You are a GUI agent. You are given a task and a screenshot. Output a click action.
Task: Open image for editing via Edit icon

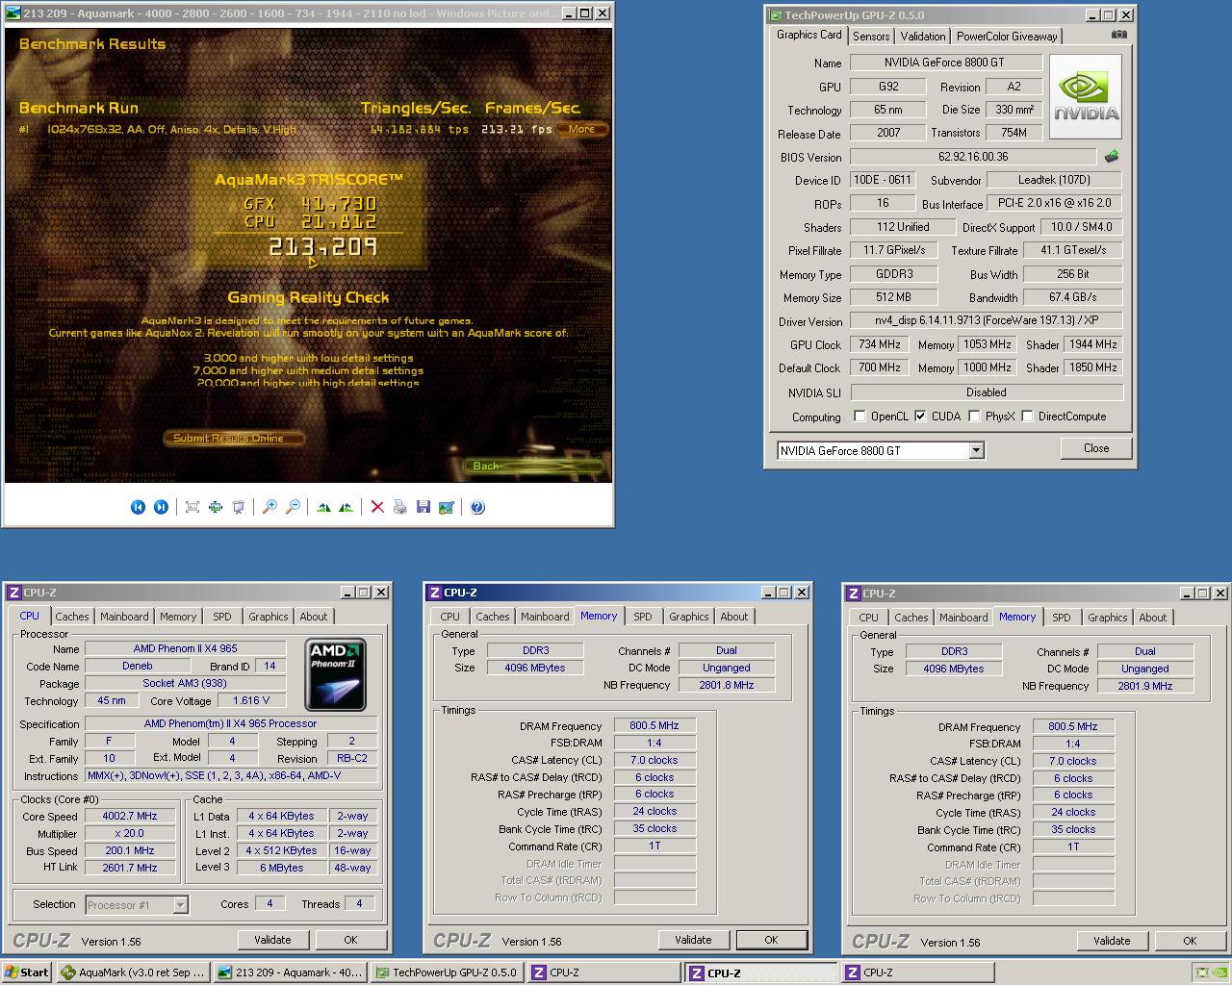(x=446, y=507)
